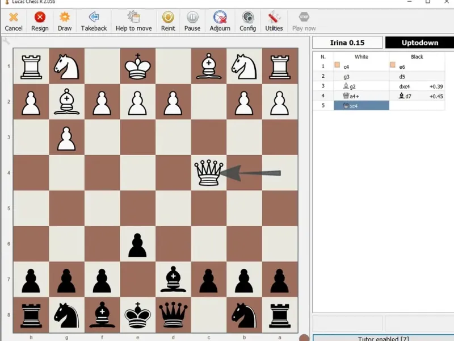Open Help to move
Screen dimensions: 454x341
134,22
